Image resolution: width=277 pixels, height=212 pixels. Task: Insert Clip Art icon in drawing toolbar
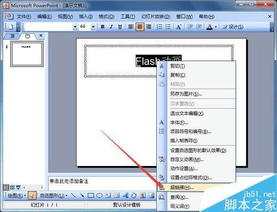pyautogui.click(x=143, y=195)
